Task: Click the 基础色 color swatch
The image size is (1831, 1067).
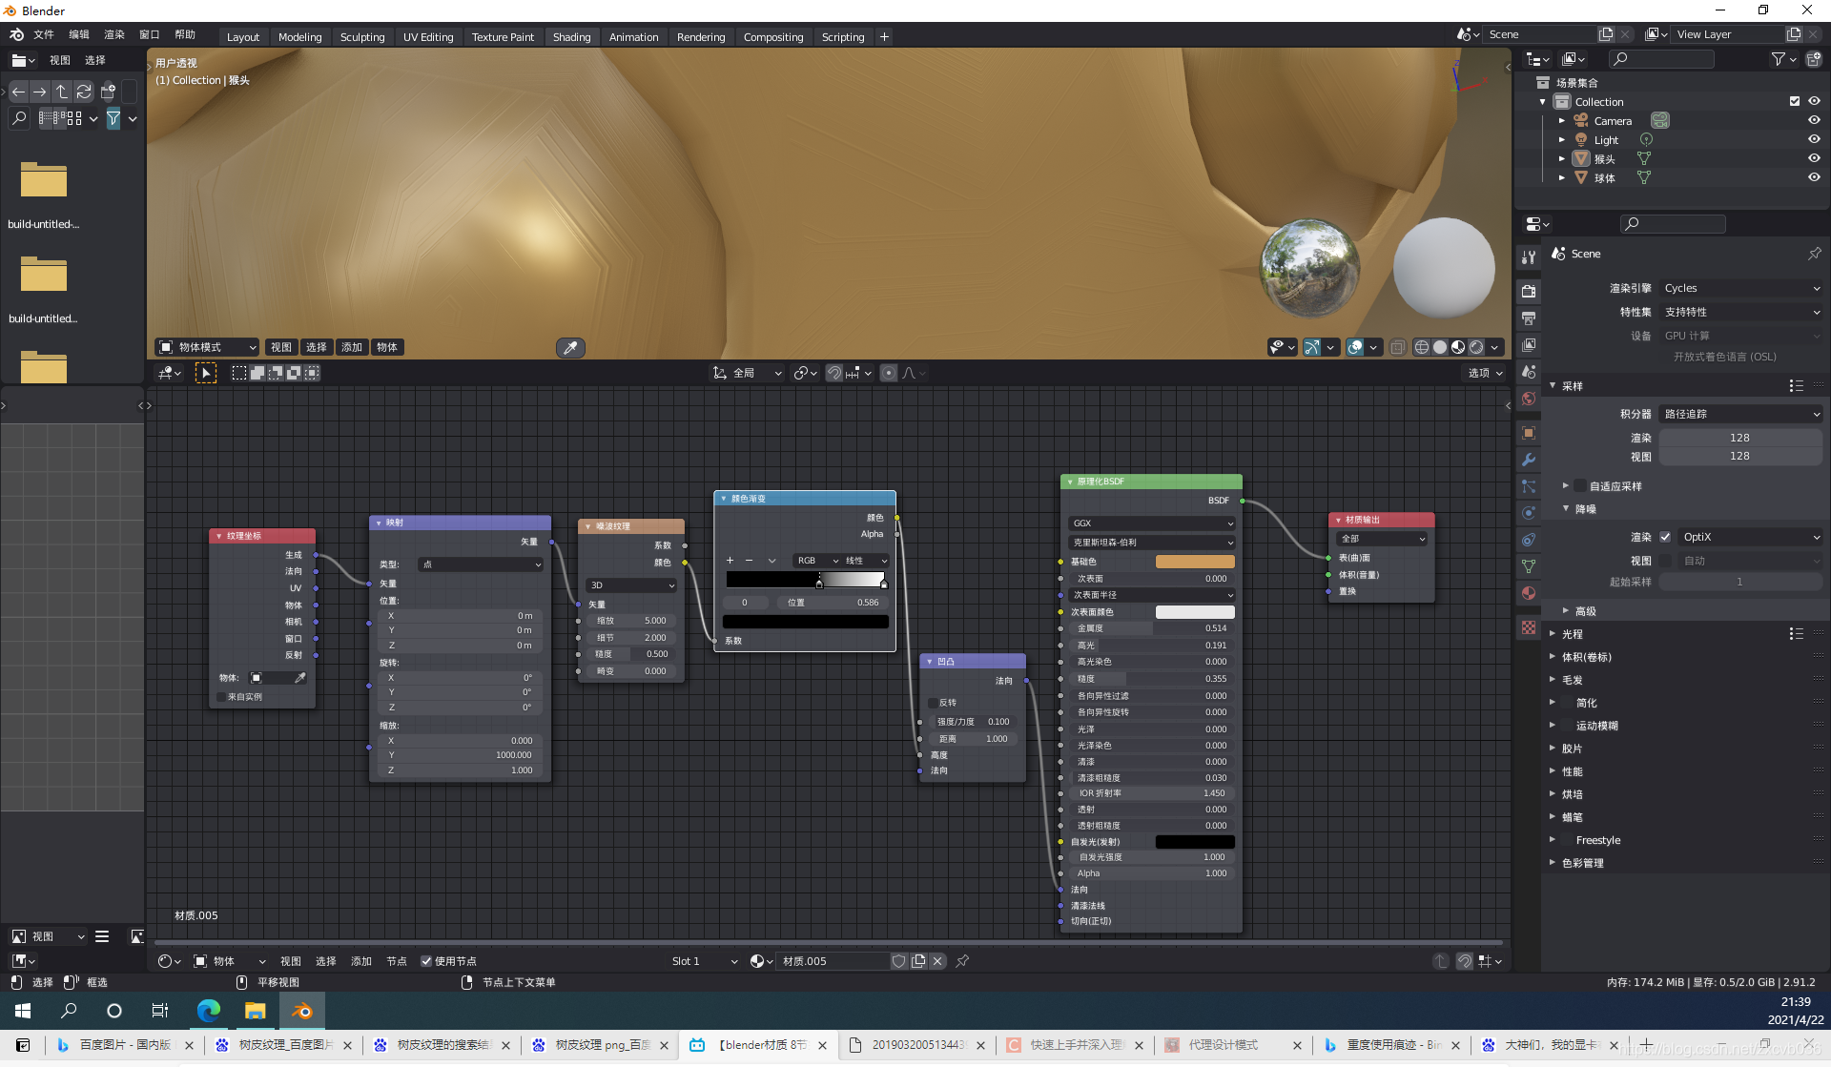Action: (1194, 562)
